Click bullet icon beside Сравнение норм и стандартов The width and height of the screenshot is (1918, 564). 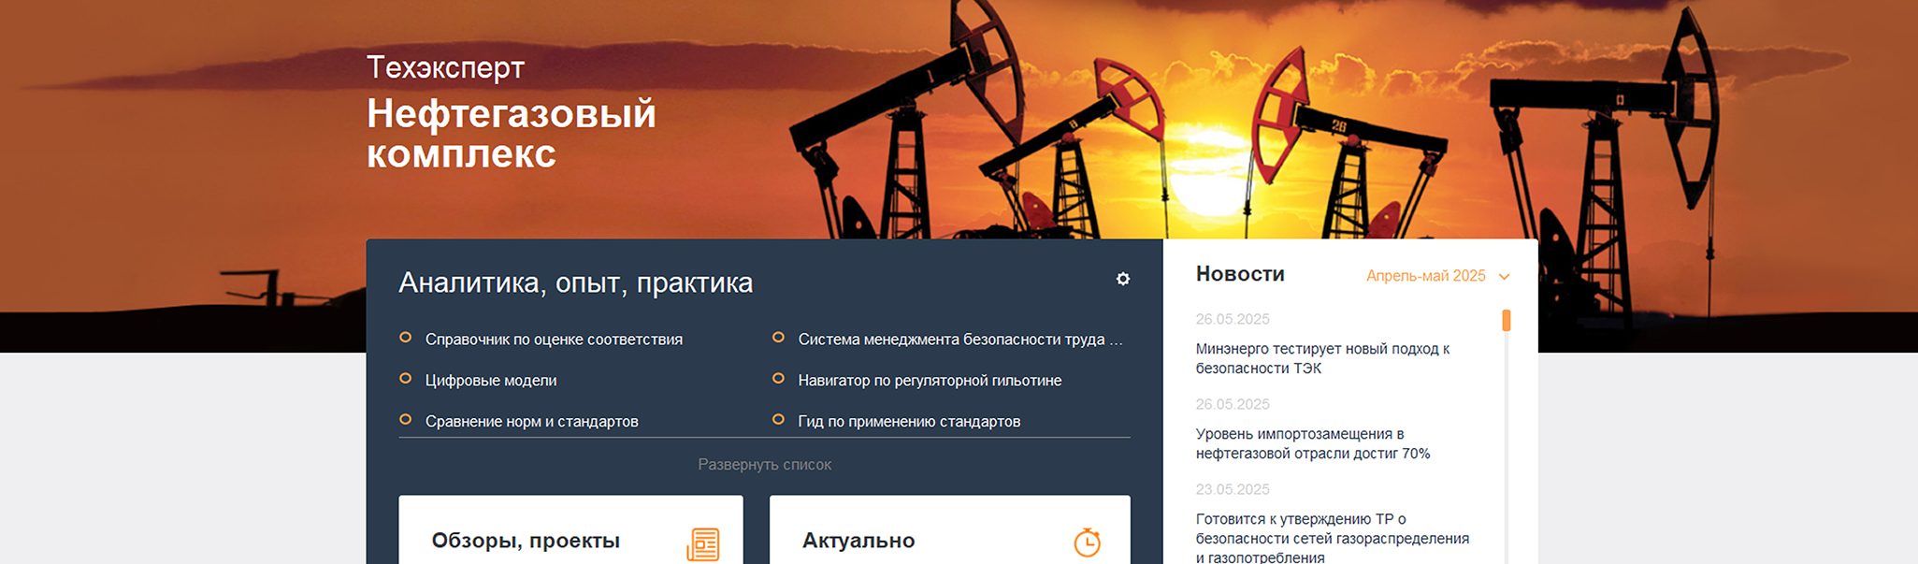click(x=405, y=420)
